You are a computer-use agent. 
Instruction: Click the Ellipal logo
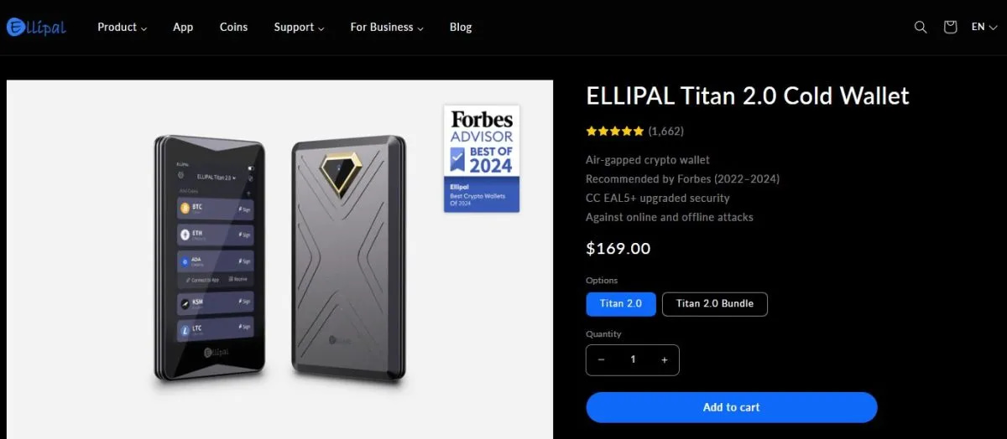click(x=36, y=27)
